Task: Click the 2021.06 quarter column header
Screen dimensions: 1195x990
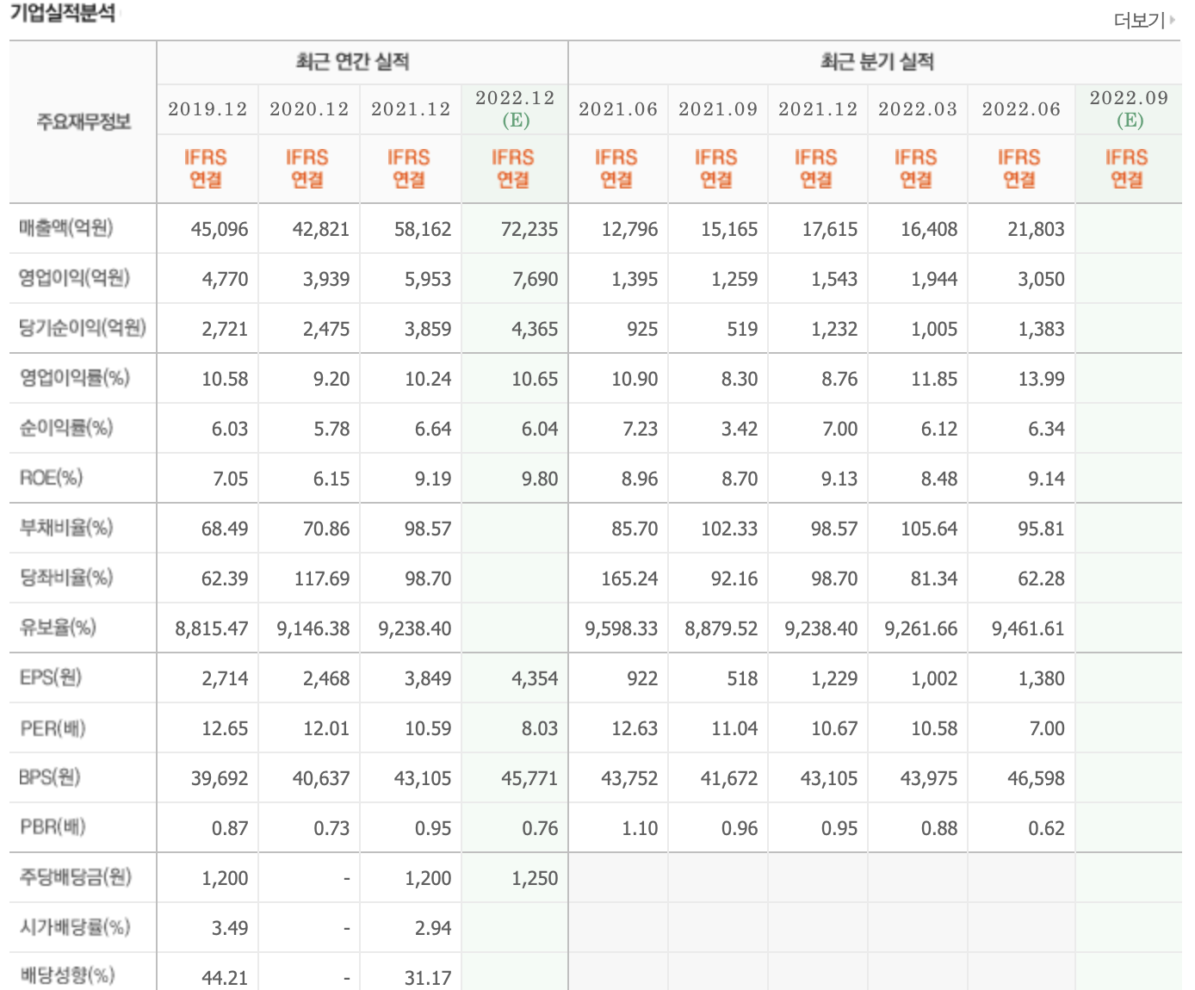Action: 618,109
